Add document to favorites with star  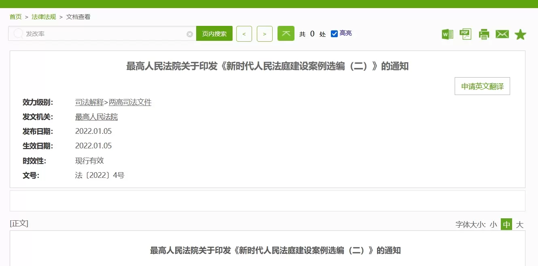tap(520, 34)
